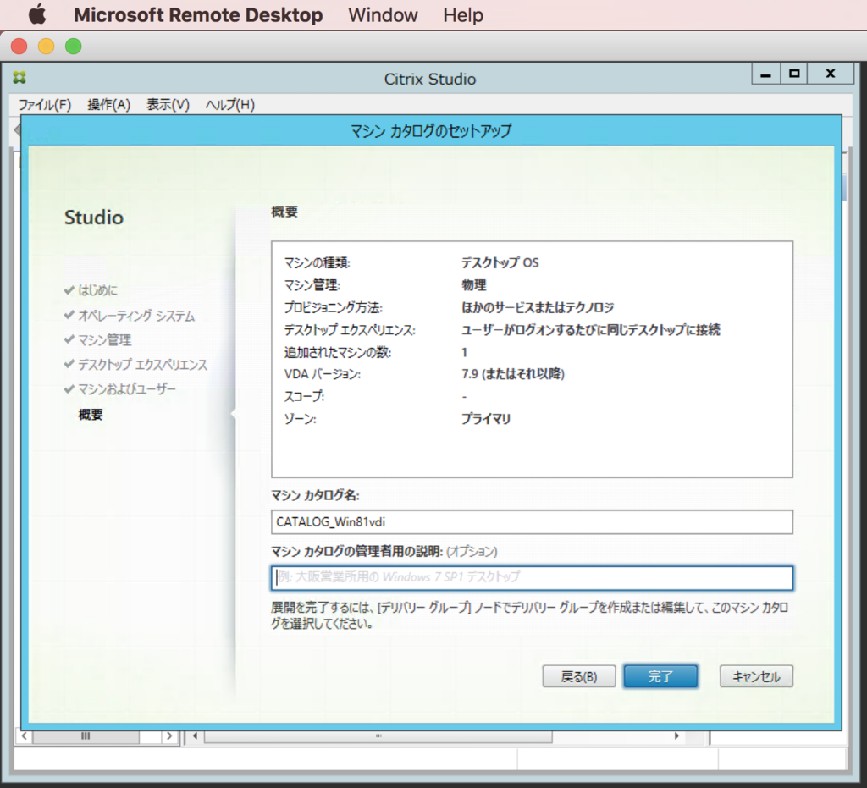
Task: Click the main pane horizontal scrollbar thumb
Action: [x=378, y=736]
